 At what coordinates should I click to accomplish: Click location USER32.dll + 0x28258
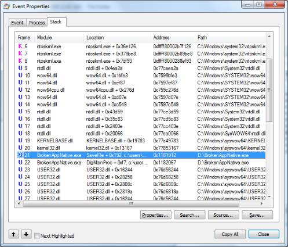110,177
